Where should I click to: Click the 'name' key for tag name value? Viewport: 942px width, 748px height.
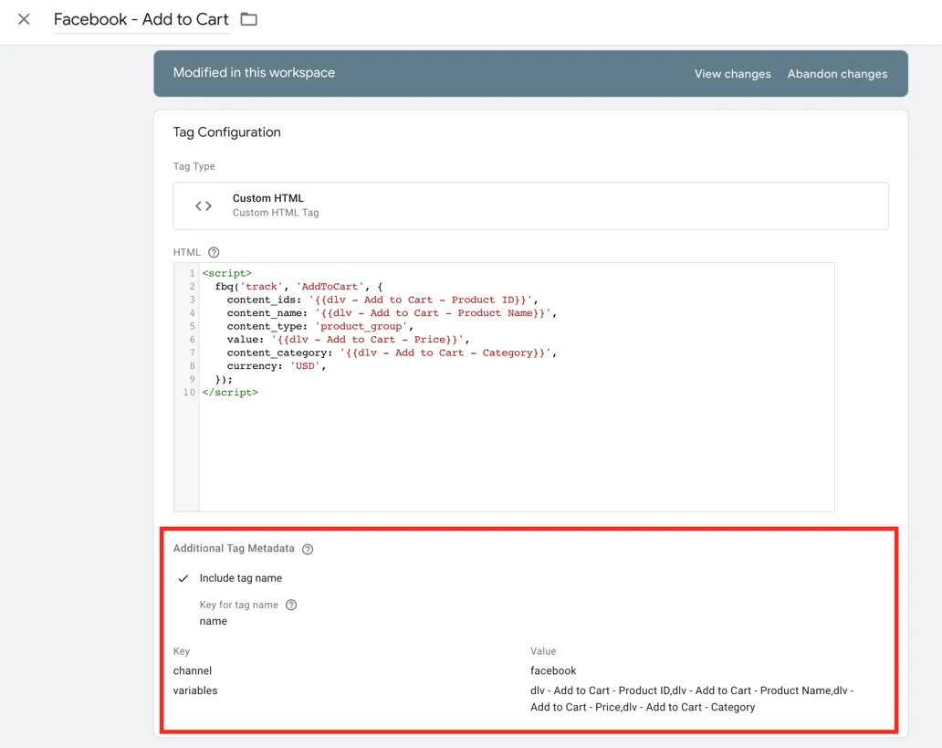214,621
